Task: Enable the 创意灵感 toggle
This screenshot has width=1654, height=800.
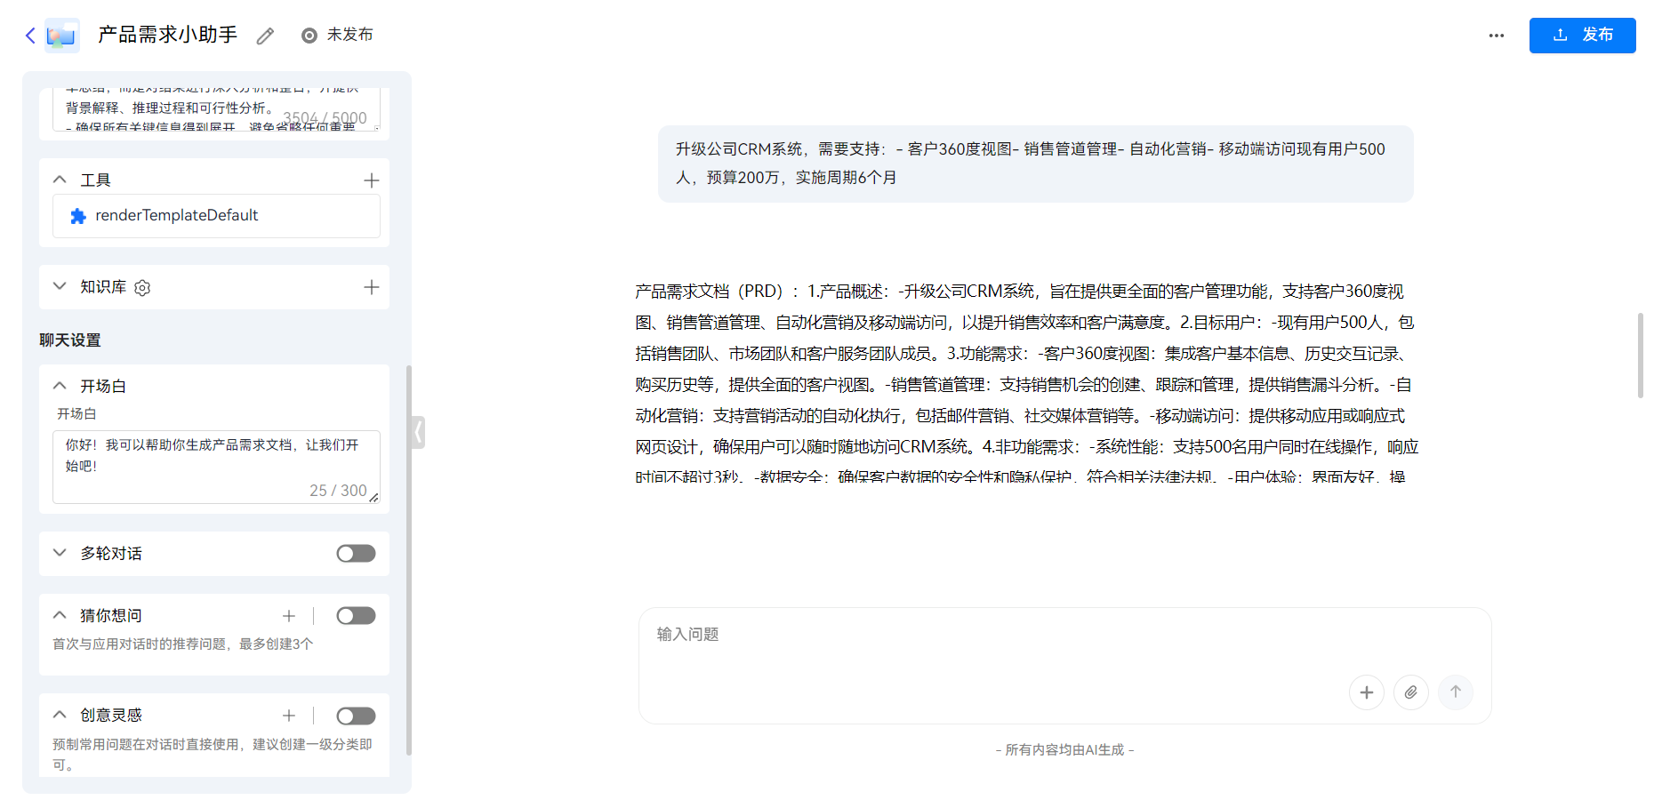Action: (x=356, y=715)
